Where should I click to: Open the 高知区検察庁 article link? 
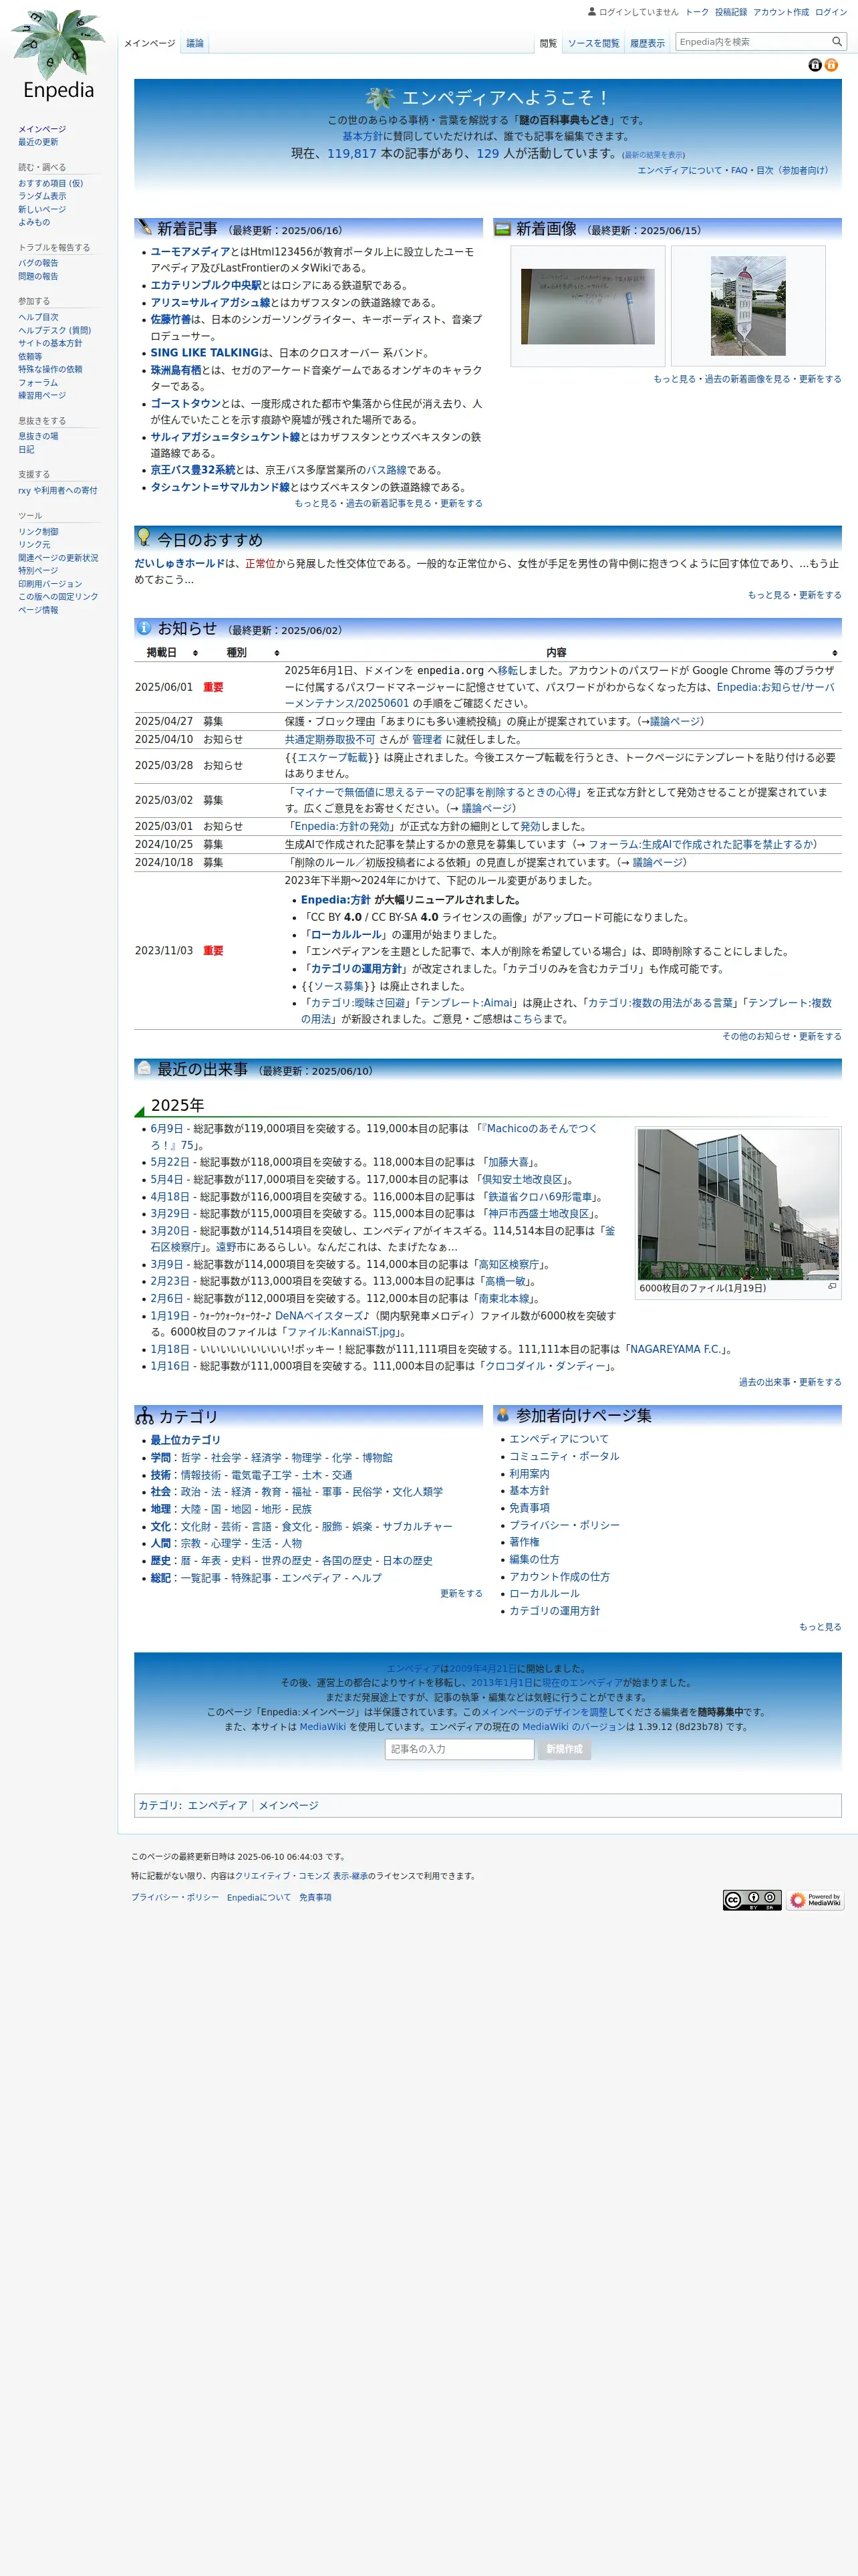coord(509,1264)
